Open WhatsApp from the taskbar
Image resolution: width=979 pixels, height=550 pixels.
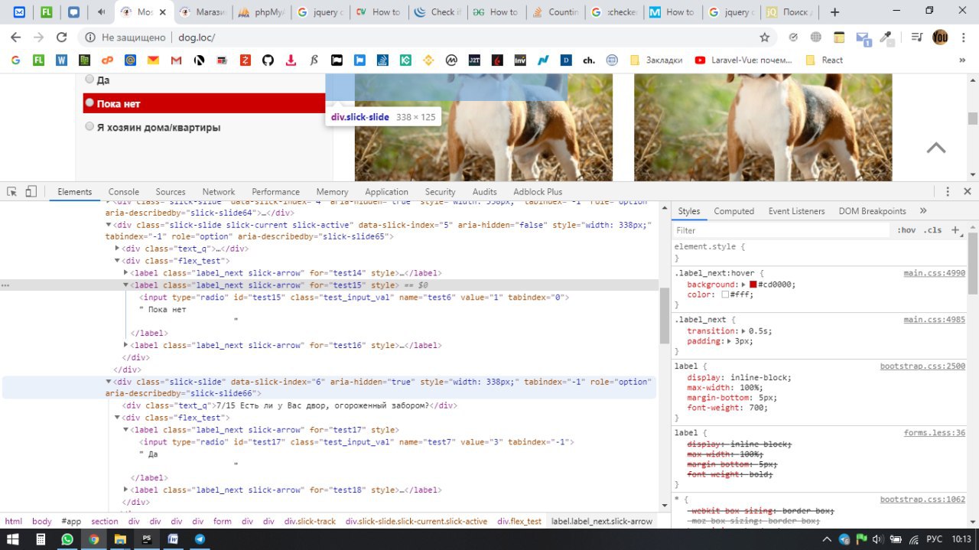(x=67, y=539)
